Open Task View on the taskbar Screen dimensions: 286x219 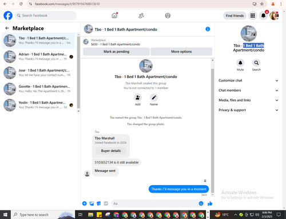pyautogui.click(x=81, y=214)
